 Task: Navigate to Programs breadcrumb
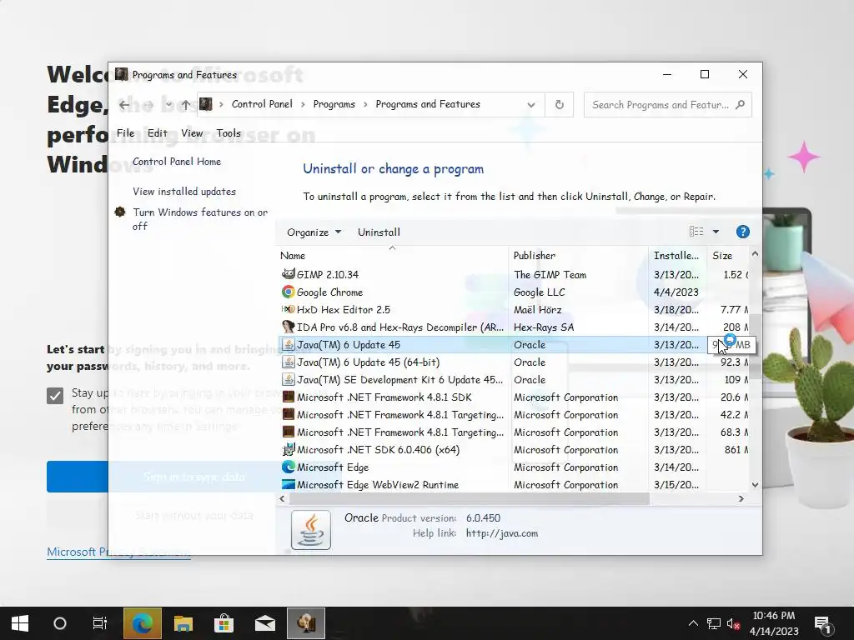(334, 104)
